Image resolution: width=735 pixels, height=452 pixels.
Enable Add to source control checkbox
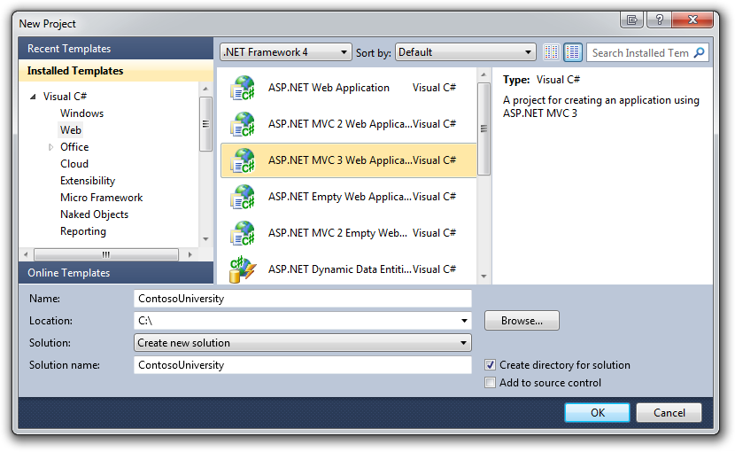pos(491,383)
